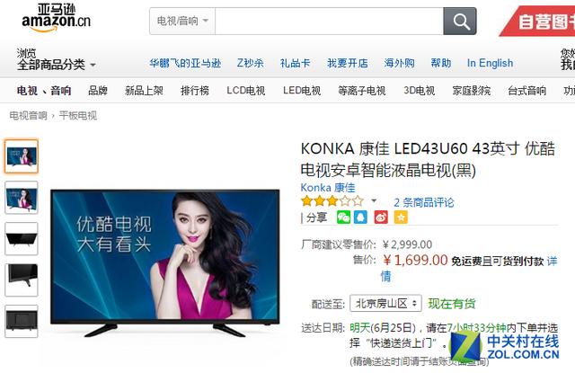575x373 pixels.
Task: Share product via Weibo icon
Action: point(381,218)
